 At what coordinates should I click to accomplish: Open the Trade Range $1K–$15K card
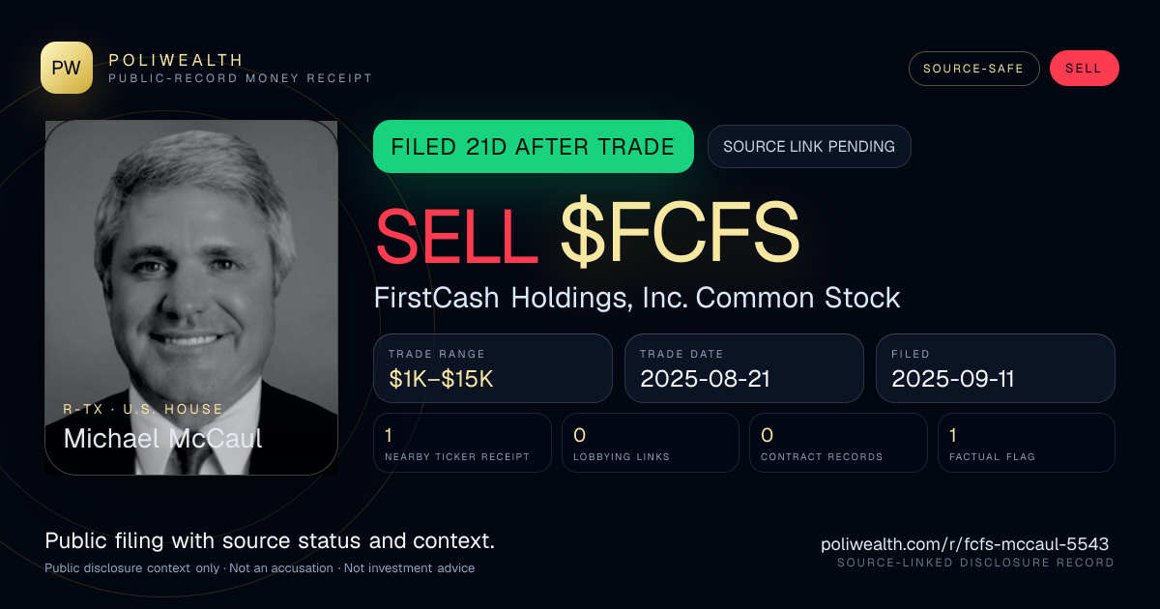coord(493,368)
